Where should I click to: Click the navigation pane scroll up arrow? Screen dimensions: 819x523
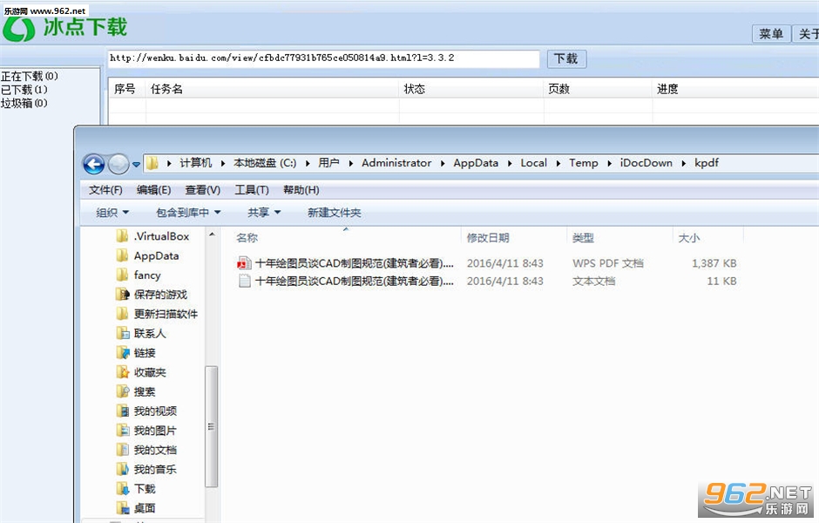[212, 234]
